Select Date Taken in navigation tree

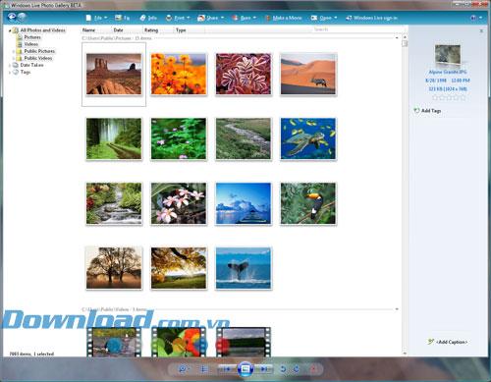[x=31, y=65]
